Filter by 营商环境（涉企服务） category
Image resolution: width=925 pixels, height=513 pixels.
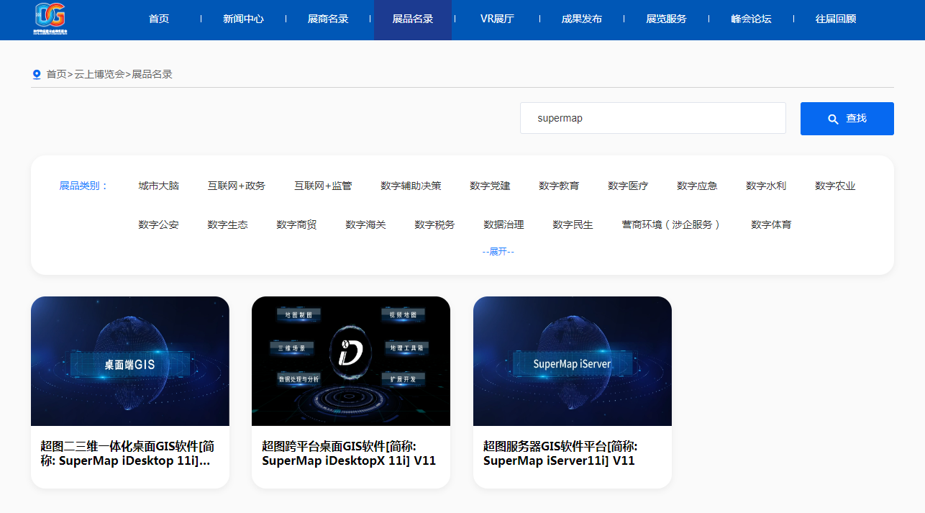pyautogui.click(x=672, y=224)
